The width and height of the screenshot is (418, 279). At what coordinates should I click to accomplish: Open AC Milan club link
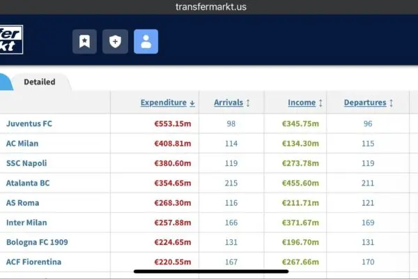point(22,143)
